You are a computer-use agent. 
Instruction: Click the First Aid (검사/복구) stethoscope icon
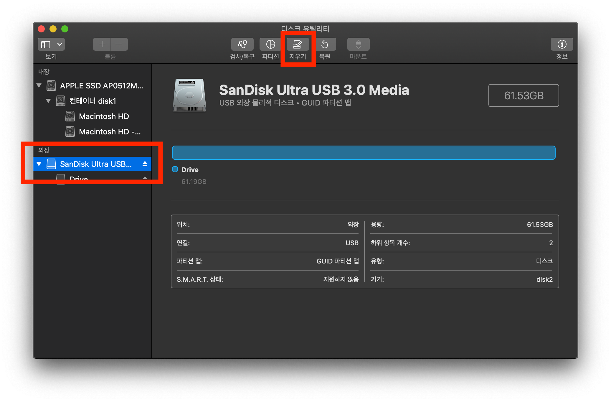click(x=242, y=44)
